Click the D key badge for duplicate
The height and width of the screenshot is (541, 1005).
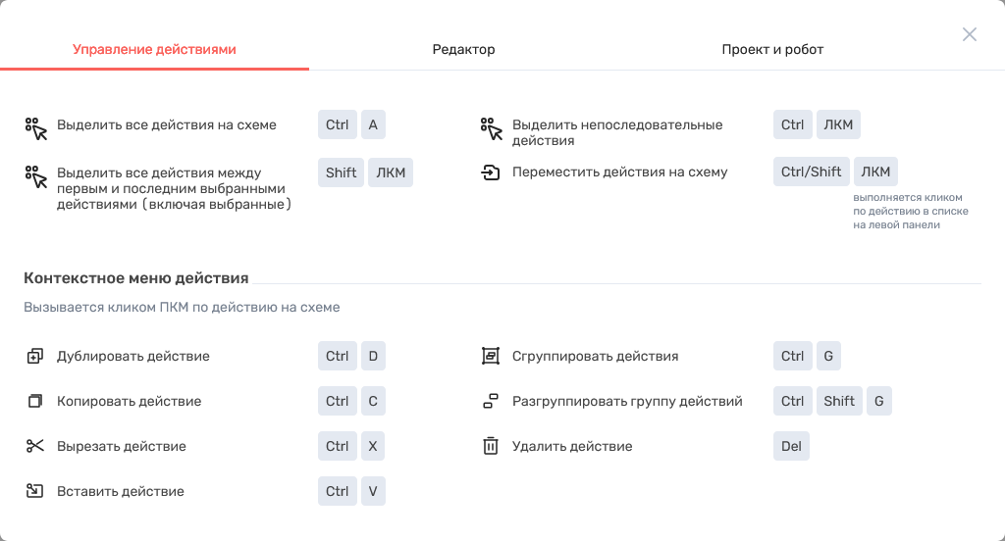[x=373, y=357]
